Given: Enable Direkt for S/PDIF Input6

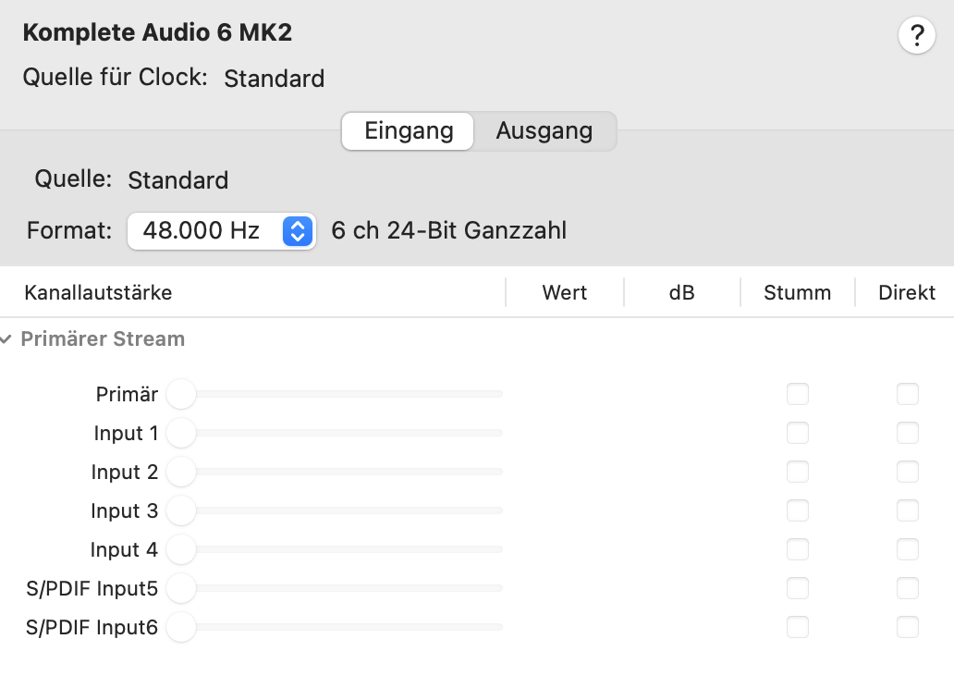Looking at the screenshot, I should 907,627.
